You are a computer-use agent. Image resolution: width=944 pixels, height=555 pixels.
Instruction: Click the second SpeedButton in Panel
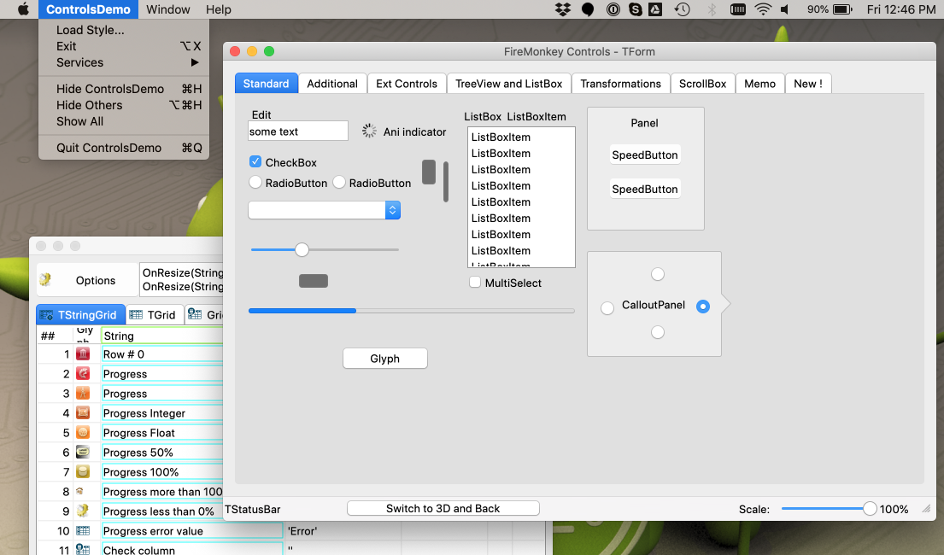coord(645,189)
